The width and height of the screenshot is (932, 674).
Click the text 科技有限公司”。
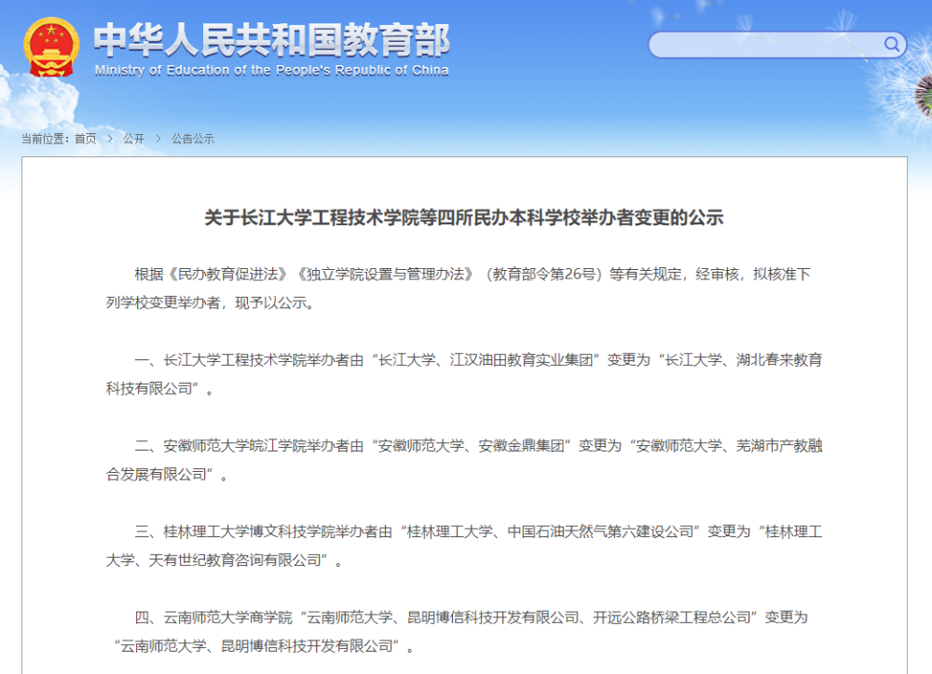(x=160, y=389)
